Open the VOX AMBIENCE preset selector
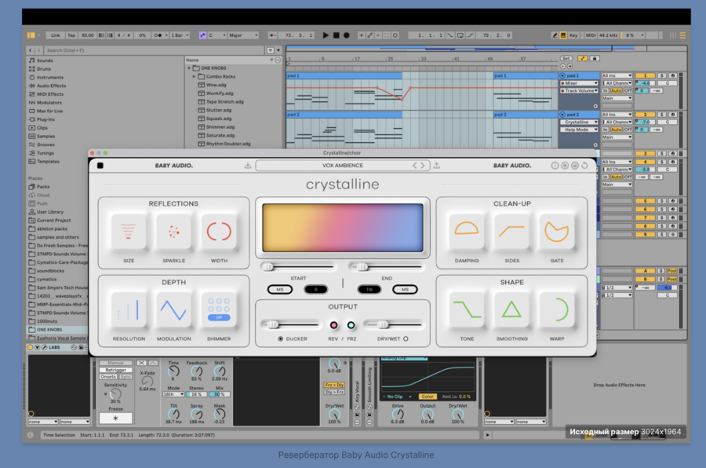 343,166
